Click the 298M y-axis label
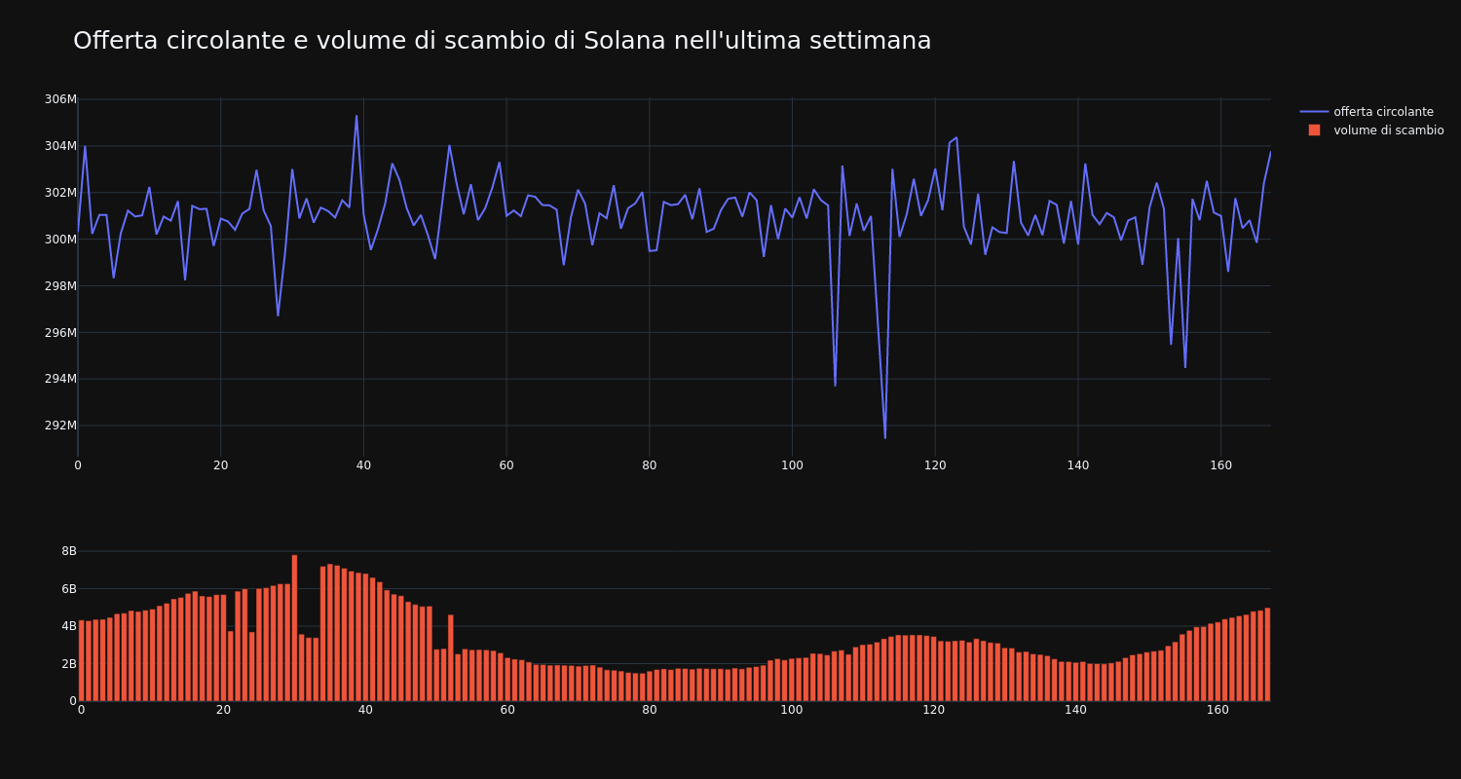The width and height of the screenshot is (1461, 779). pos(60,286)
